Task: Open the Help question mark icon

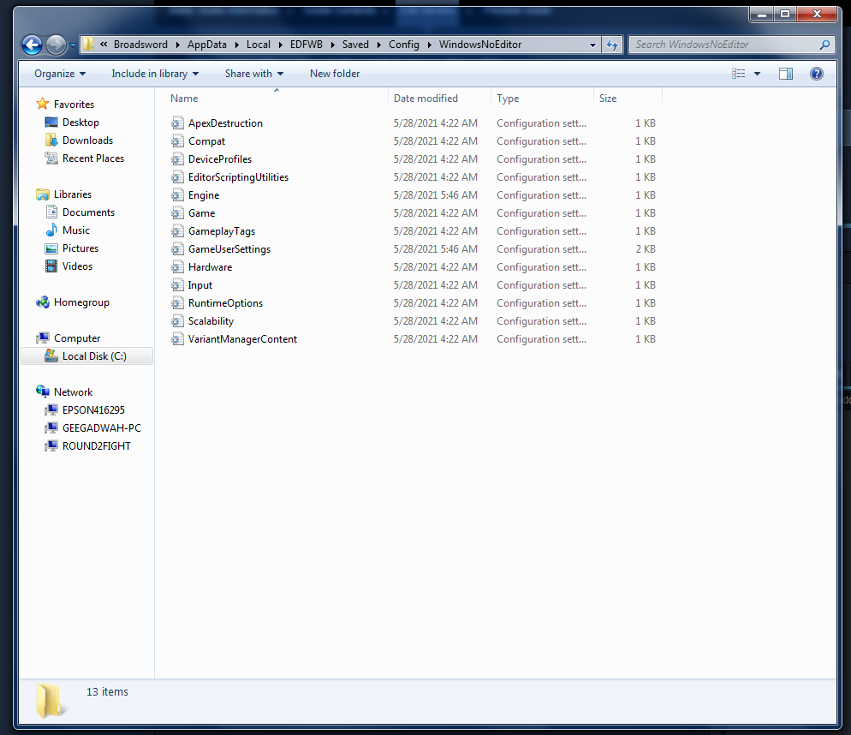Action: pos(816,74)
